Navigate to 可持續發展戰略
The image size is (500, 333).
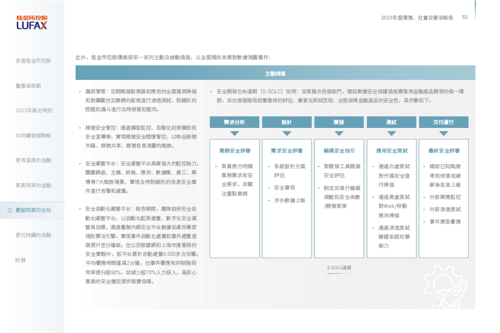33,135
